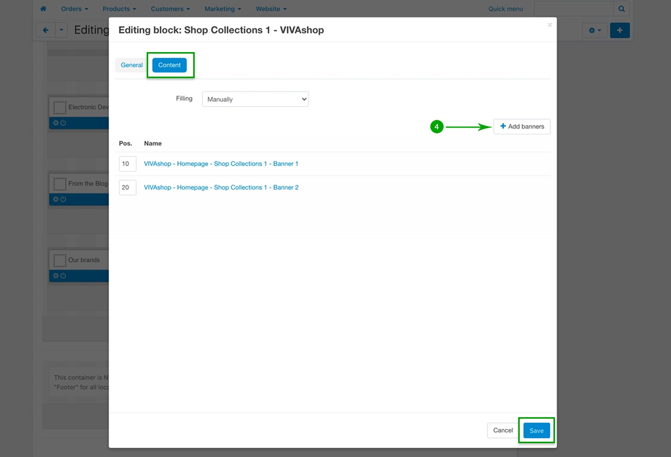
Task: Open gear settings of Our brands block
Action: [56, 276]
